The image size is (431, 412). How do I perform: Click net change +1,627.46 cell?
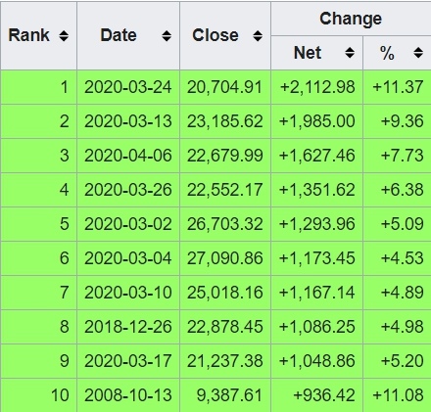coord(316,156)
